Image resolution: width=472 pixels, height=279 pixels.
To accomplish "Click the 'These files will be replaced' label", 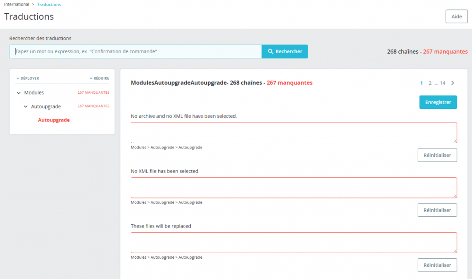I will tap(161, 226).
